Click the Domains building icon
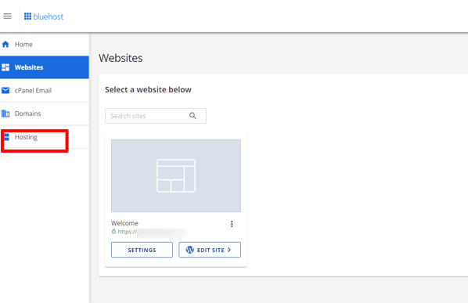Image resolution: width=468 pixels, height=303 pixels. click(5, 114)
